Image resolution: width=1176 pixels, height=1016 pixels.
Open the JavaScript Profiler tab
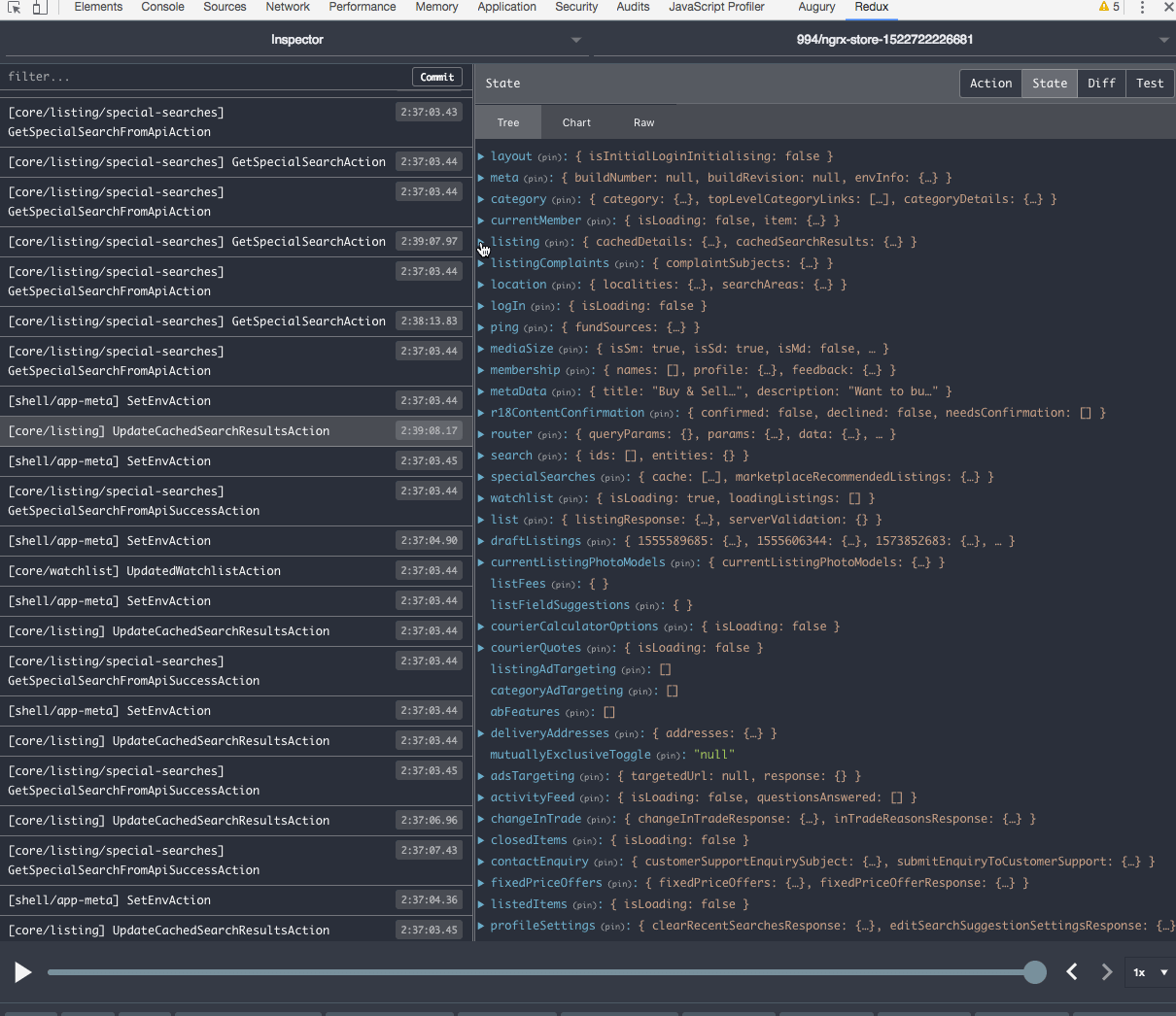pos(716,7)
